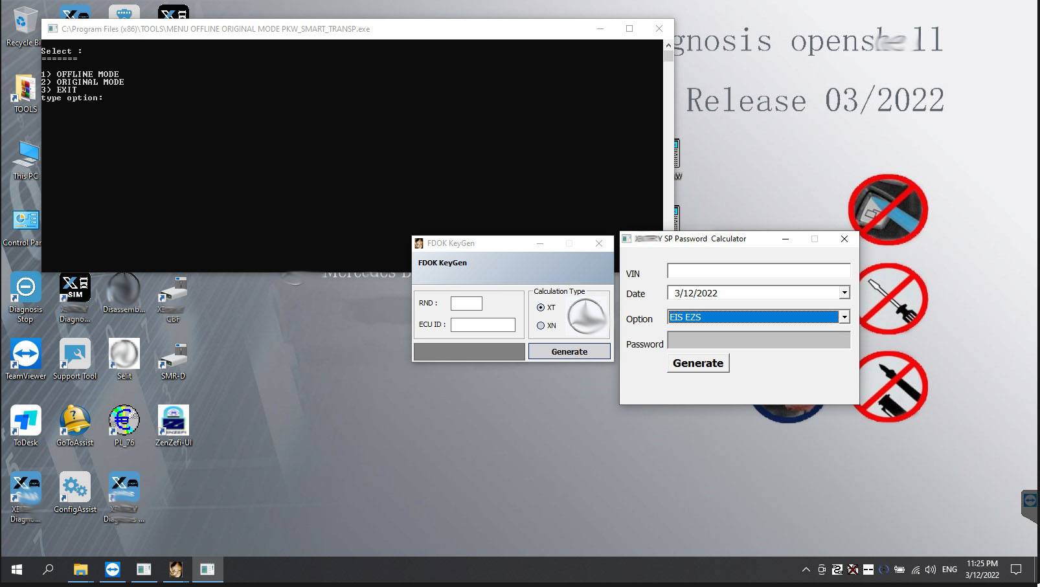Select the XT calculation type
This screenshot has width=1040, height=587.
tap(541, 307)
